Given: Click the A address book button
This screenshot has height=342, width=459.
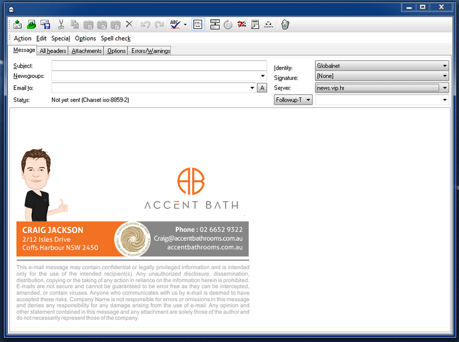Looking at the screenshot, I should pos(262,88).
